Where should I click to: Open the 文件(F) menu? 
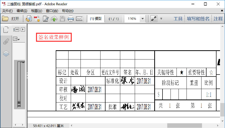coord(7,11)
